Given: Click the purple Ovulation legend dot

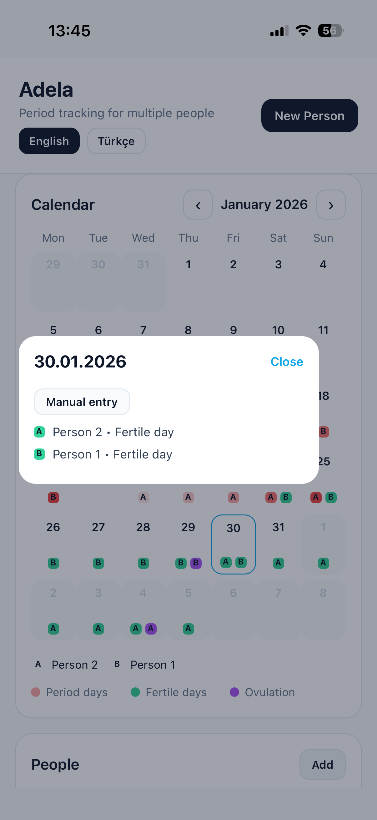Looking at the screenshot, I should 234,692.
